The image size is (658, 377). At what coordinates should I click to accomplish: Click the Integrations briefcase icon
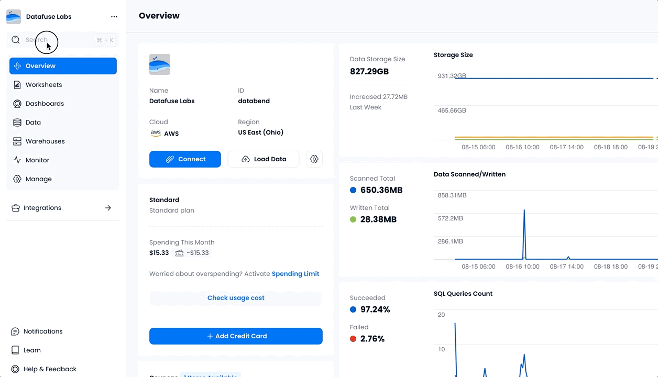tap(16, 208)
